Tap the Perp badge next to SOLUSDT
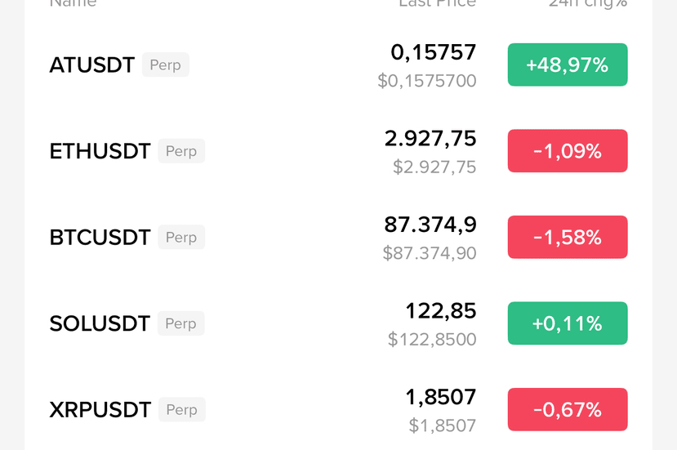Viewport: 677px width, 450px height. [180, 323]
